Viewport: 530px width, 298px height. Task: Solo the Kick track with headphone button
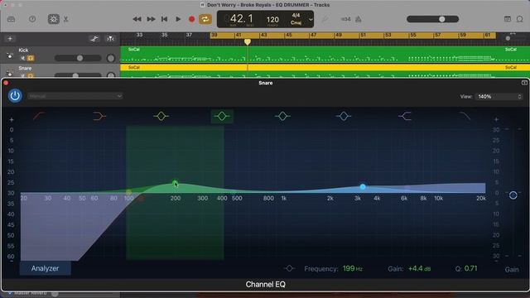pyautogui.click(x=31, y=58)
